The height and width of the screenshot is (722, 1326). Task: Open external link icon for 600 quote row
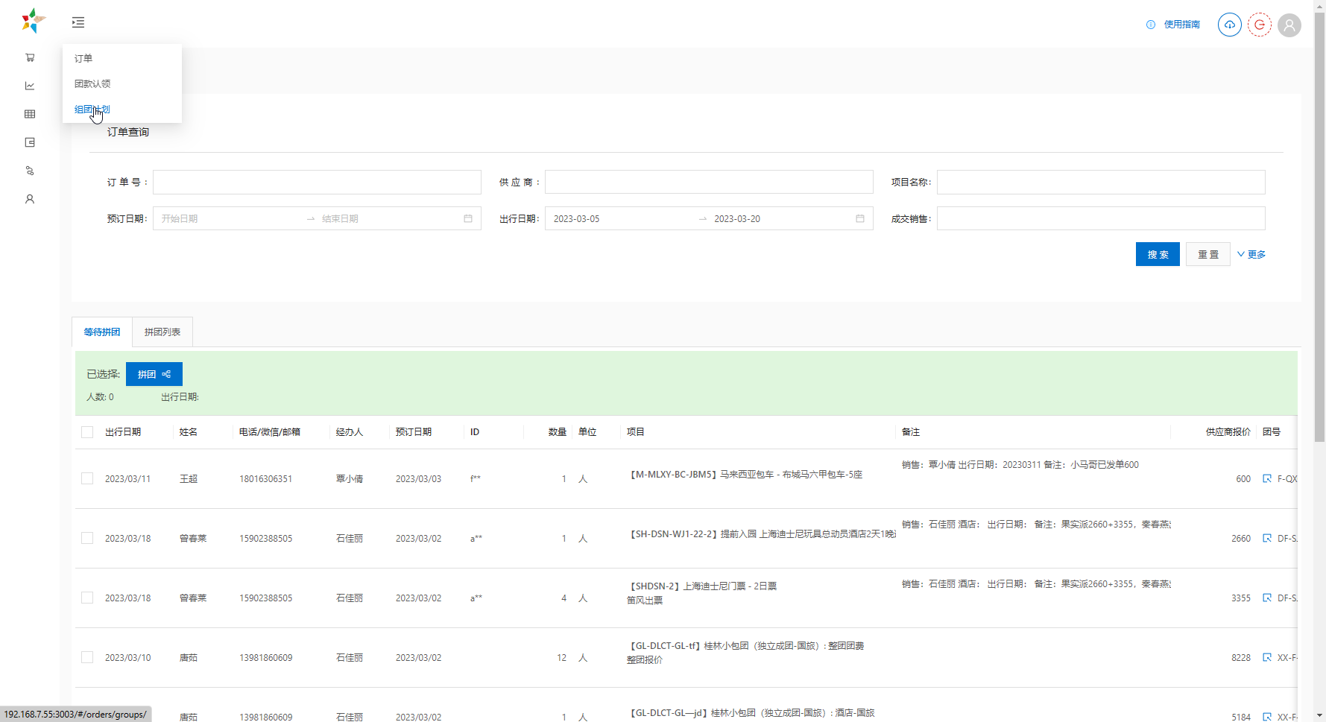pyautogui.click(x=1266, y=478)
